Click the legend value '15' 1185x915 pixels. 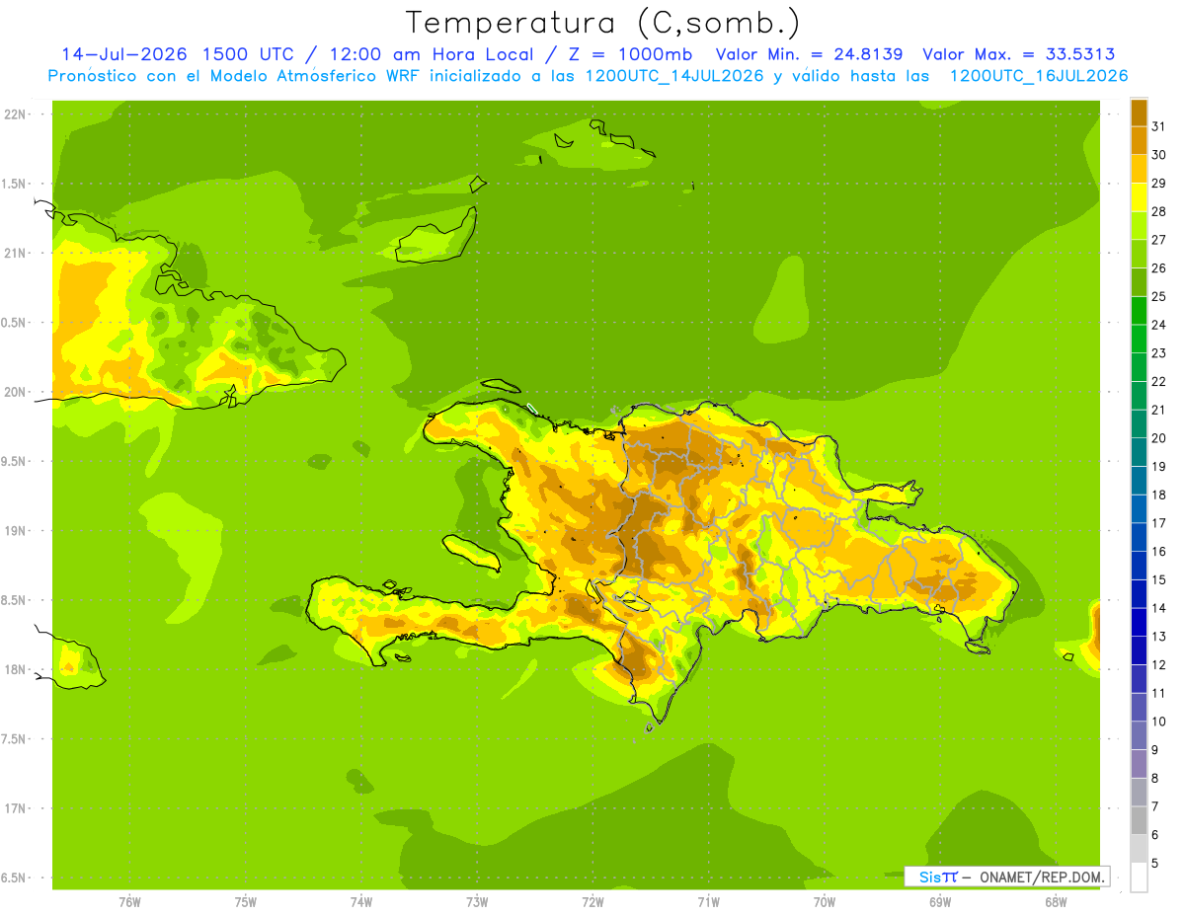click(1159, 579)
